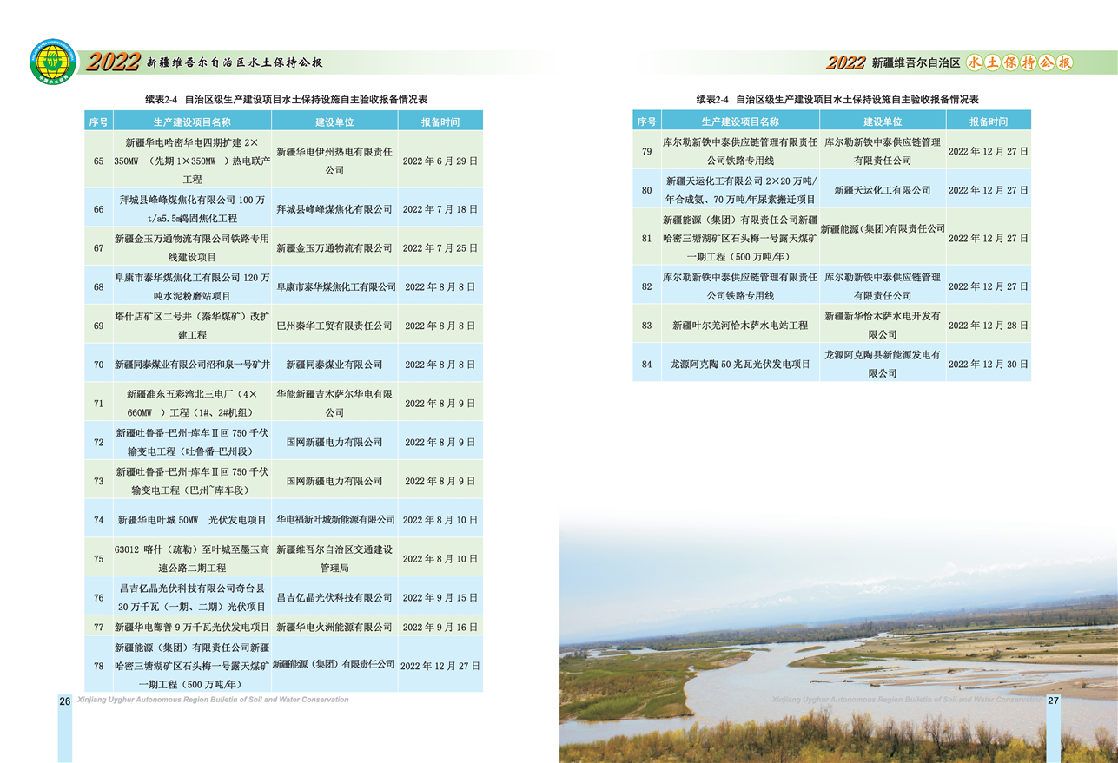Select the date '2022 年 7 月 18 日'
Viewport: 1118px width, 763px height.
pyautogui.click(x=440, y=209)
